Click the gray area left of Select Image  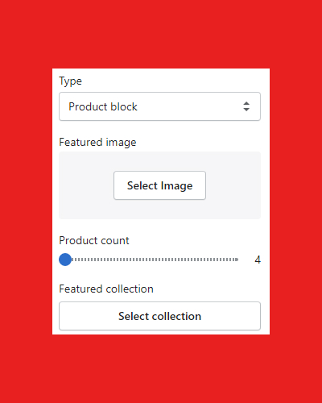tap(86, 185)
